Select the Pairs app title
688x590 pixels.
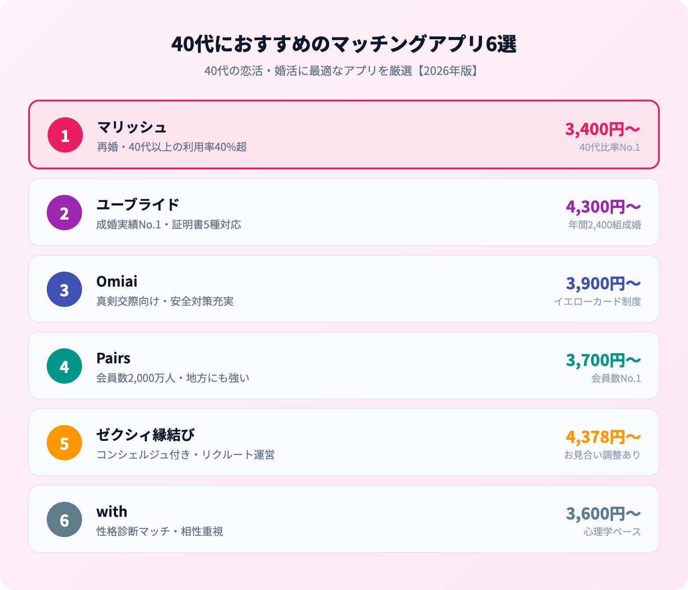click(x=113, y=358)
